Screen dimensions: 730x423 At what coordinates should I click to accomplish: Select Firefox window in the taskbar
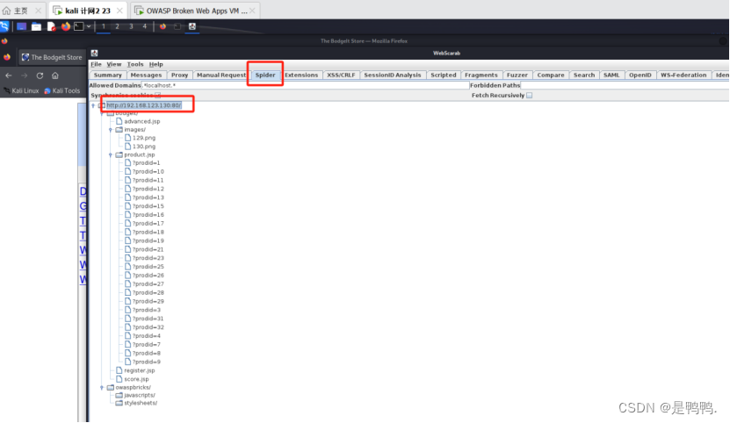pos(163,26)
